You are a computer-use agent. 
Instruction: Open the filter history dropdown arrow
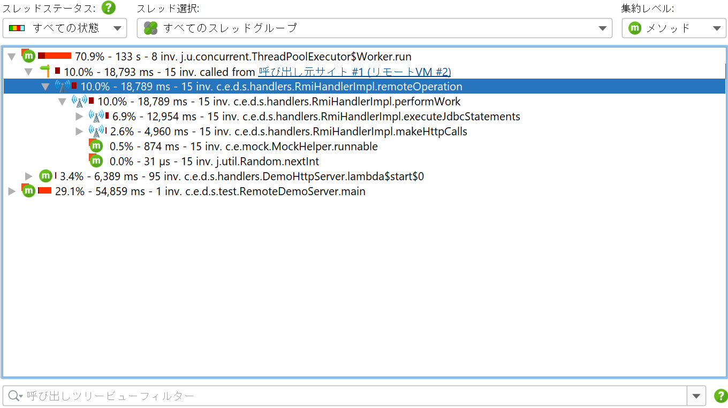pos(696,396)
